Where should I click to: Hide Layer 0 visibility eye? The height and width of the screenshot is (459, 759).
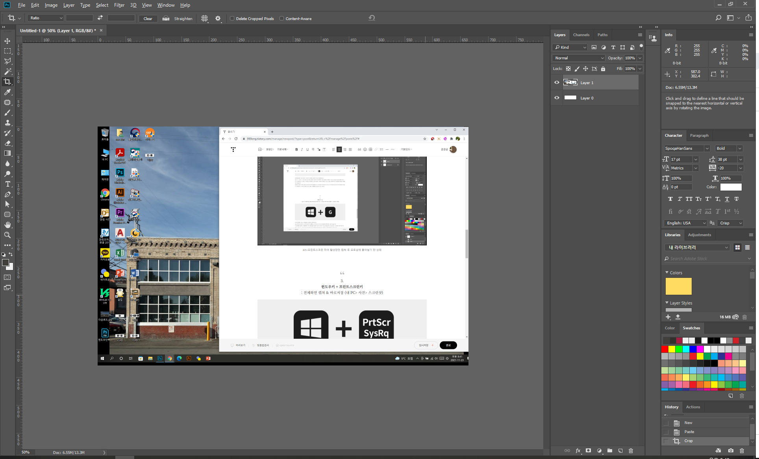pos(557,98)
